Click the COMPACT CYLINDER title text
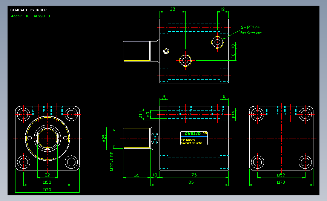Screen dimensions: 327x201 coord(29,10)
